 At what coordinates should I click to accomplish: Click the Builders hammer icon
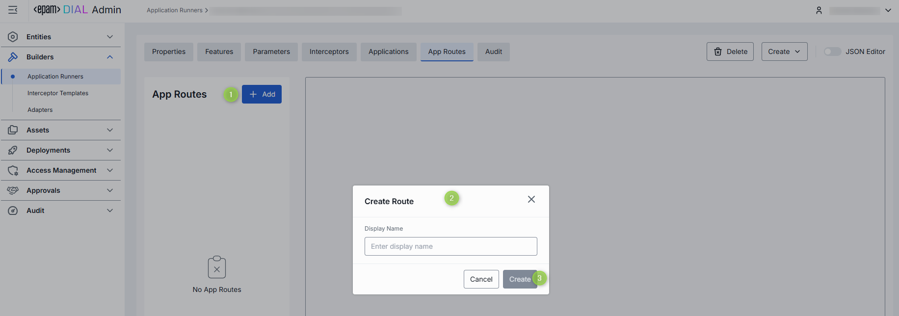point(13,57)
